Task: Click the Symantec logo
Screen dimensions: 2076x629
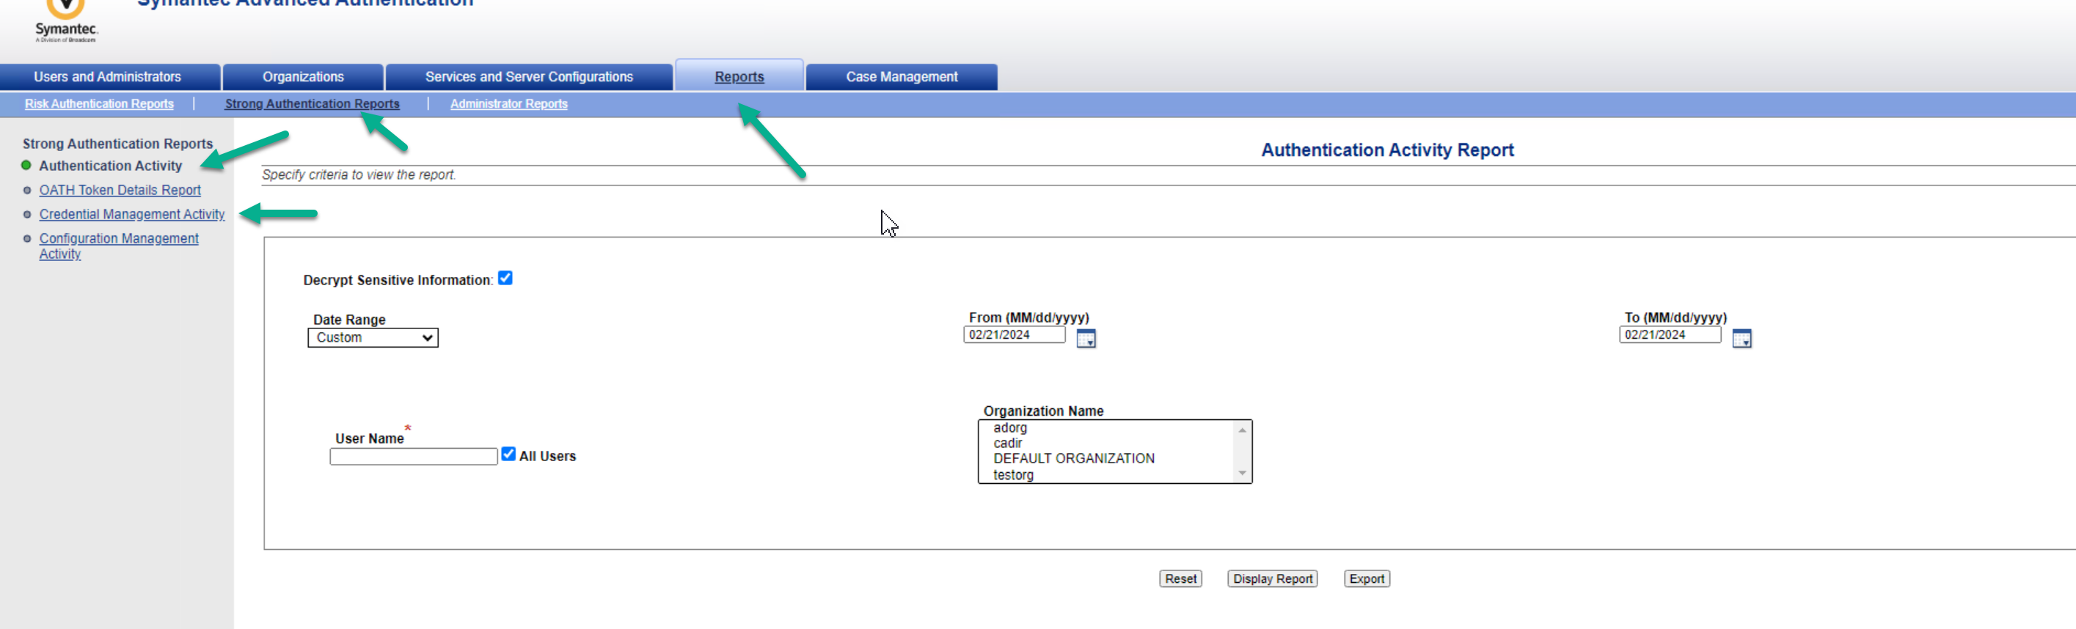Action: click(x=65, y=21)
